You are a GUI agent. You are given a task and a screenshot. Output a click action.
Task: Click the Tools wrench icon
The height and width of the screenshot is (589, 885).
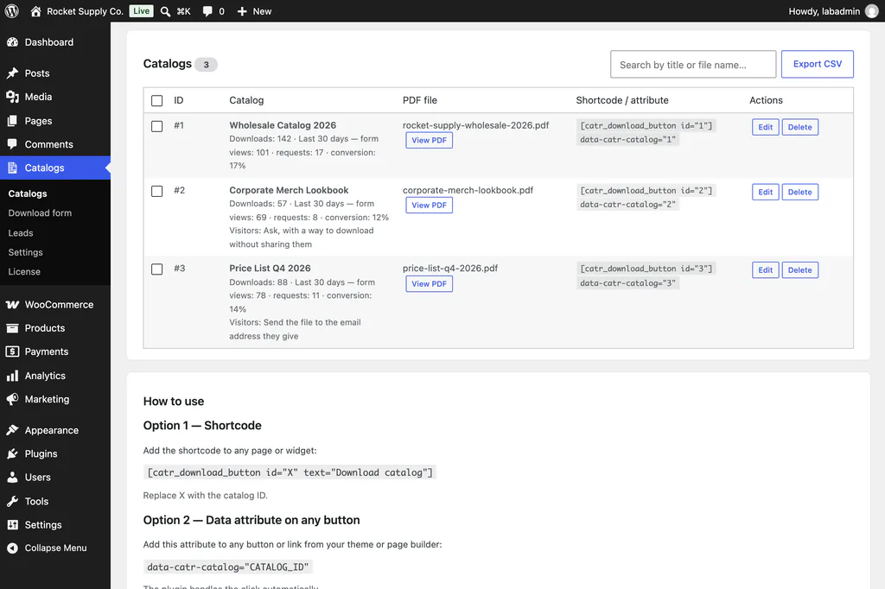coord(12,501)
